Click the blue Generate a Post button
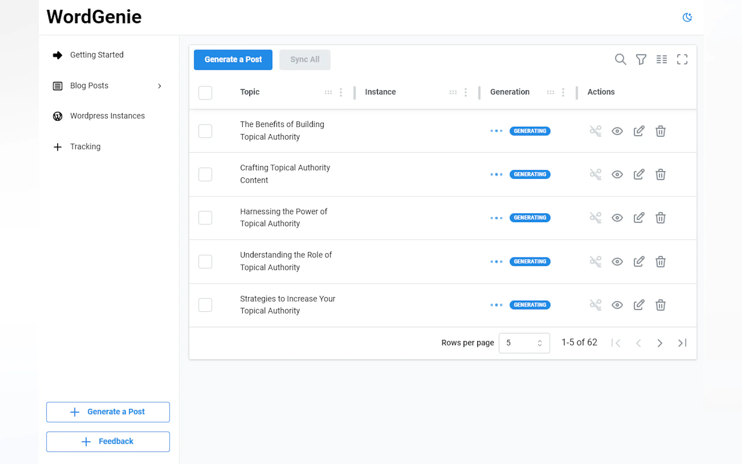The width and height of the screenshot is (742, 464). point(233,60)
